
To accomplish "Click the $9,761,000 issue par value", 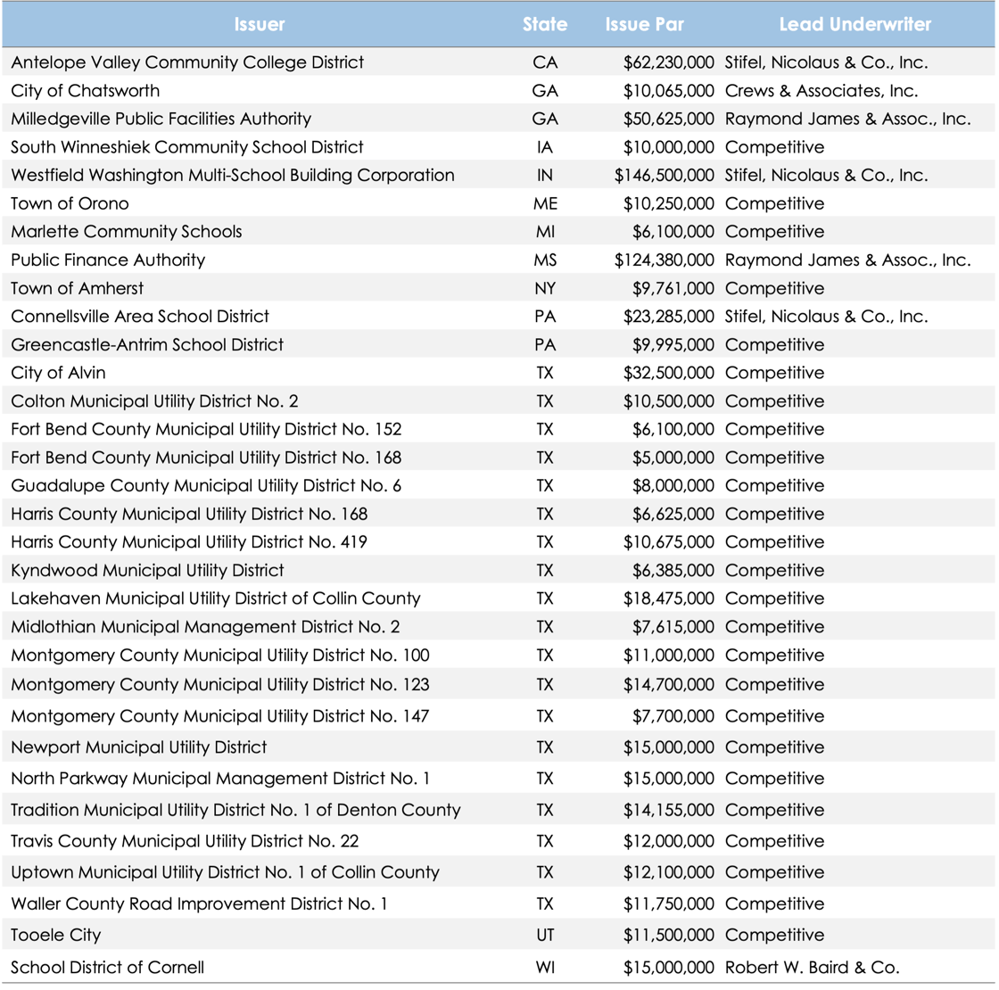I will [673, 288].
